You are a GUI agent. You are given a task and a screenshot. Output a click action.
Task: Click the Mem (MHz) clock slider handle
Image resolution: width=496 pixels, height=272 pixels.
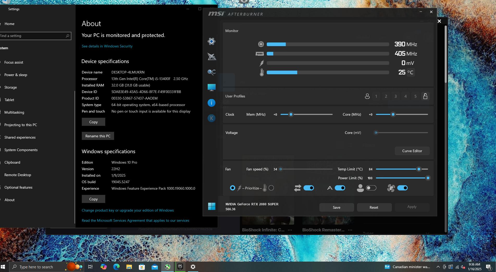(x=291, y=114)
